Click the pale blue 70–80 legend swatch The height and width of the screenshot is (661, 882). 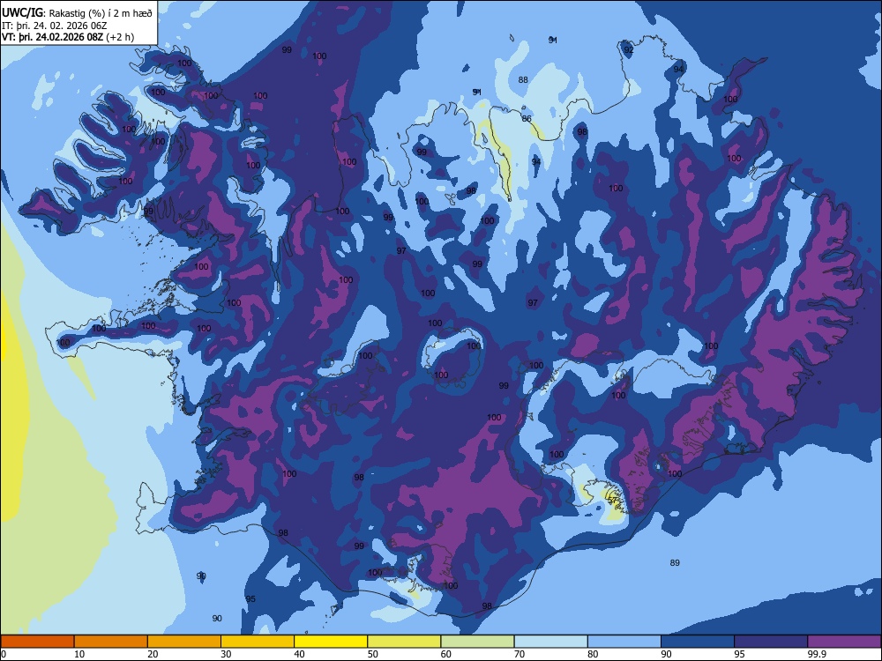tap(550, 642)
